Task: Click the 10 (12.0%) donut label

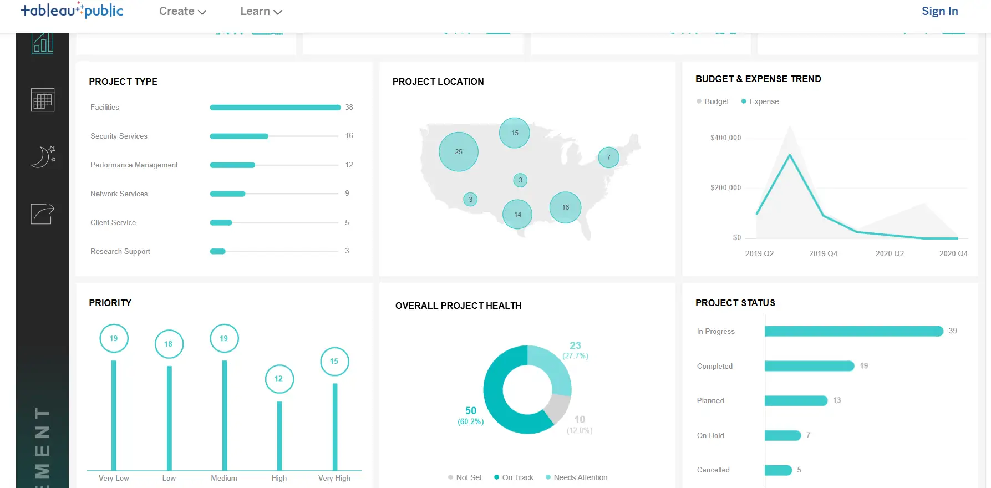Action: coord(580,424)
